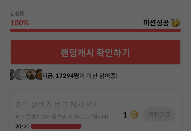
Task: Select the red stew participant avatar
Action: point(38,74)
